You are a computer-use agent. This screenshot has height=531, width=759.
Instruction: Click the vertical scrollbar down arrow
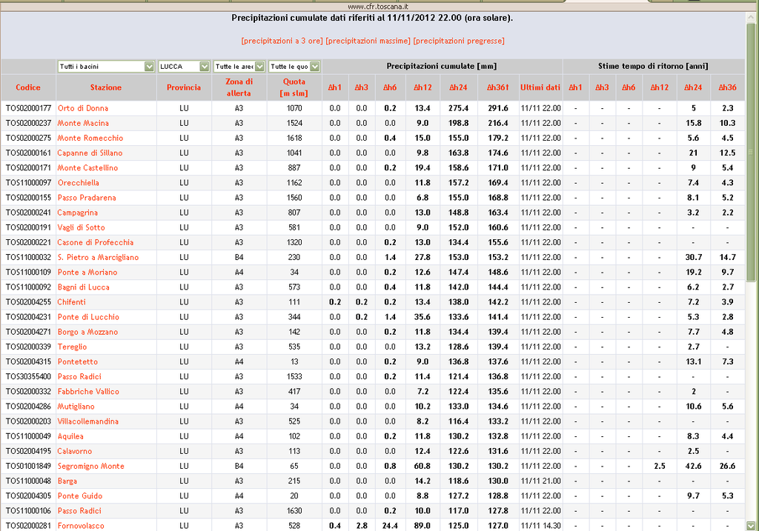tap(751, 525)
